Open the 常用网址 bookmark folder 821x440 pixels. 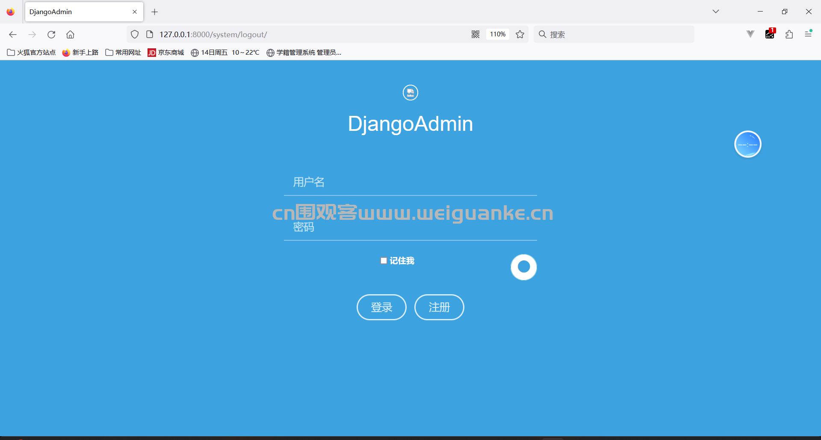coord(123,53)
